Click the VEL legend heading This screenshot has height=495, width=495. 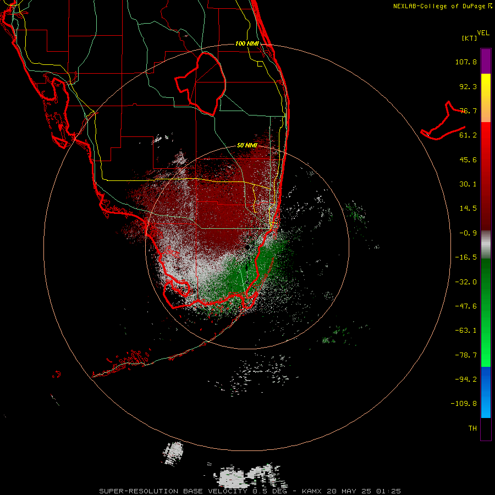tap(483, 33)
